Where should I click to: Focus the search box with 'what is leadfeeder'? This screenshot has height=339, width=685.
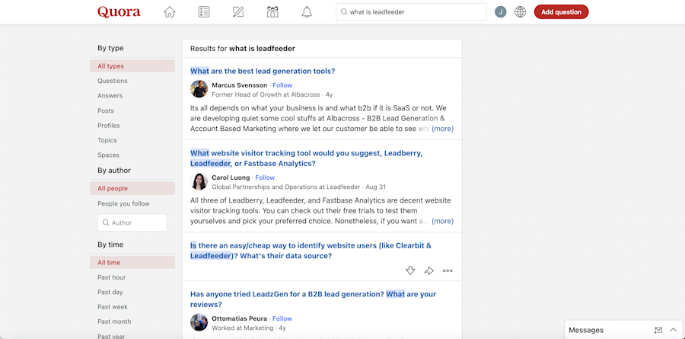click(x=411, y=12)
